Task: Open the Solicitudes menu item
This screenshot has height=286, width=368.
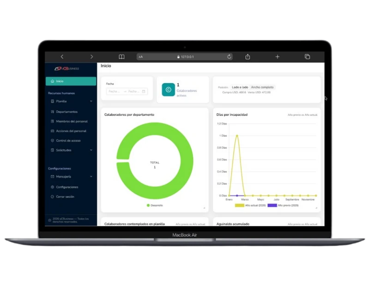Action: pos(71,150)
